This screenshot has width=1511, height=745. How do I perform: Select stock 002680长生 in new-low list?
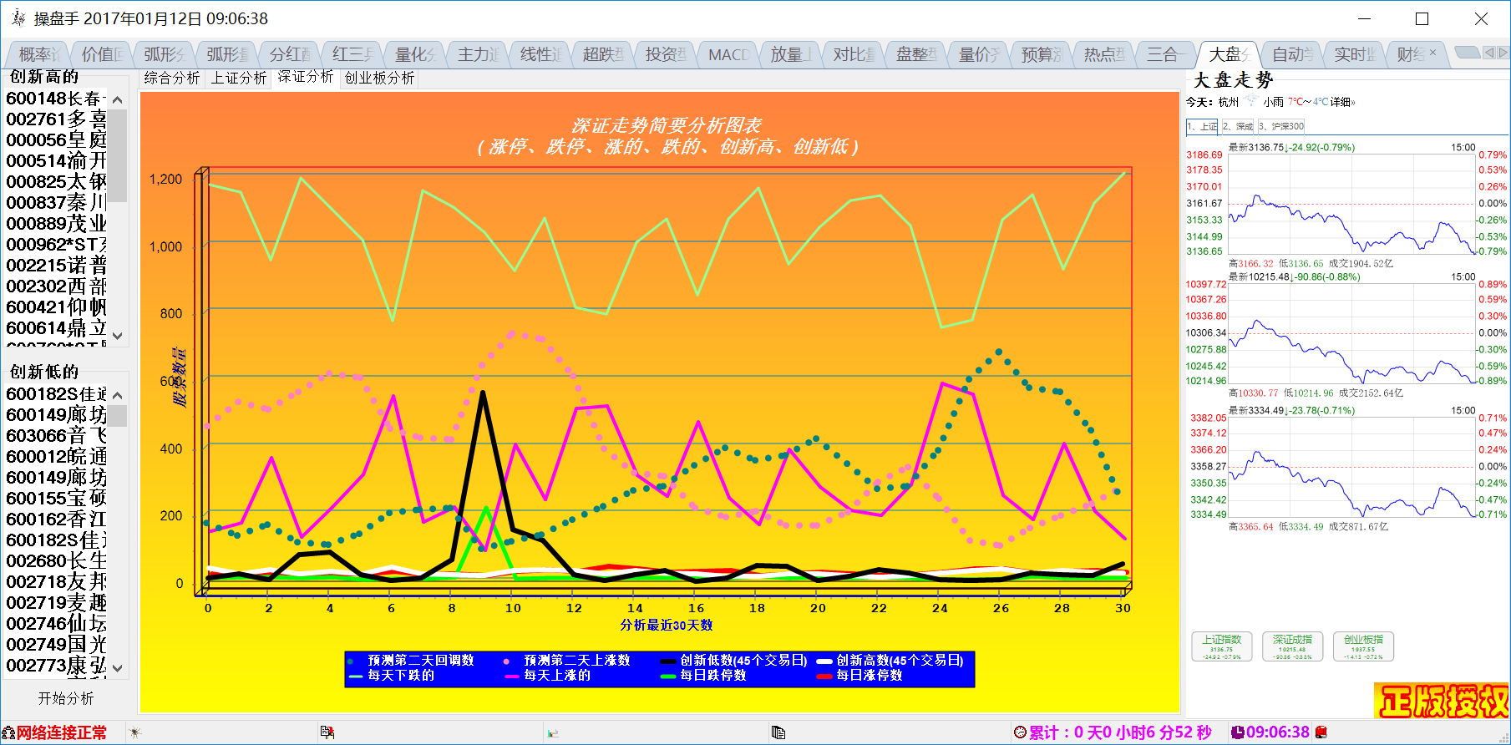coord(56,561)
